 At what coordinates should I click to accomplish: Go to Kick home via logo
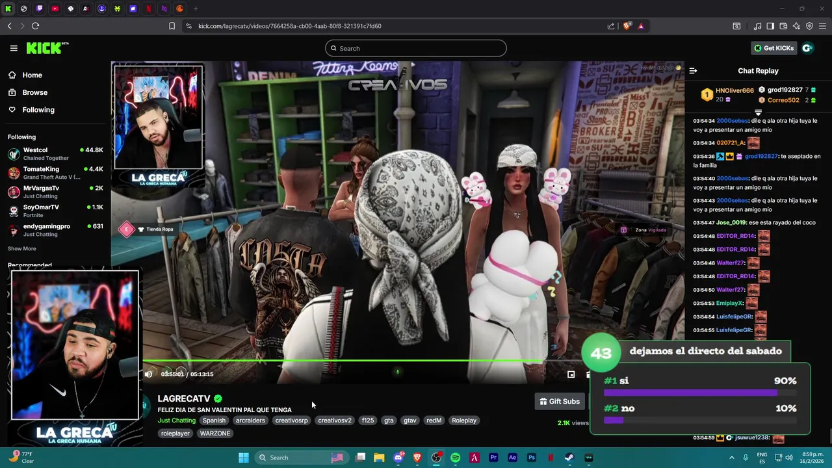pos(47,48)
